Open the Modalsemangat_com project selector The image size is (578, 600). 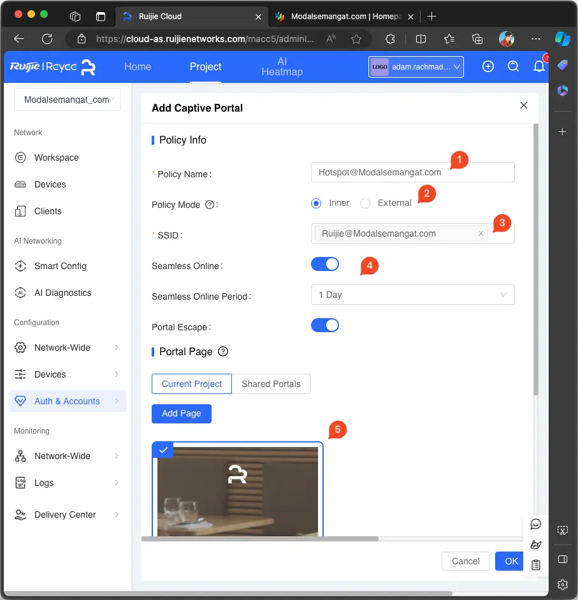pyautogui.click(x=68, y=99)
